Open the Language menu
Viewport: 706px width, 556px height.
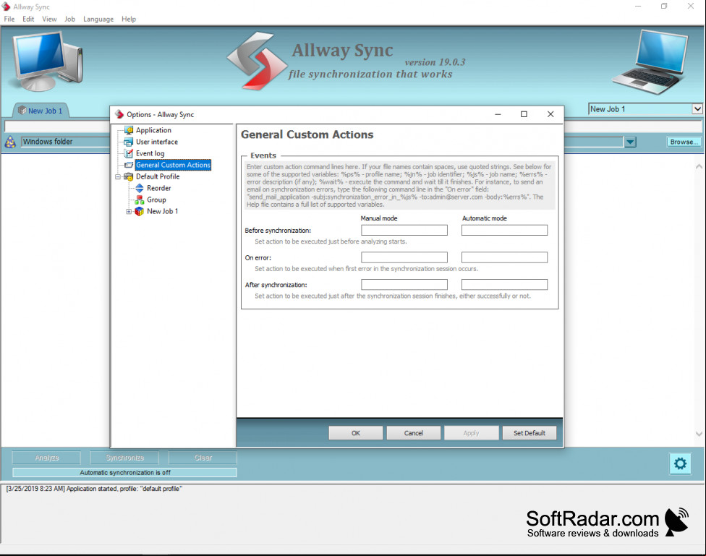tap(98, 19)
